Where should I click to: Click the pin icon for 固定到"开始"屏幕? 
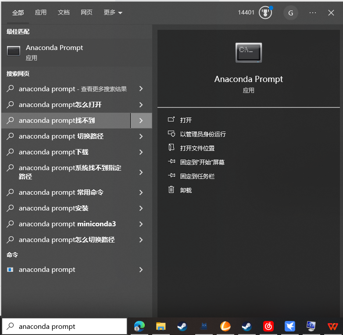click(171, 161)
